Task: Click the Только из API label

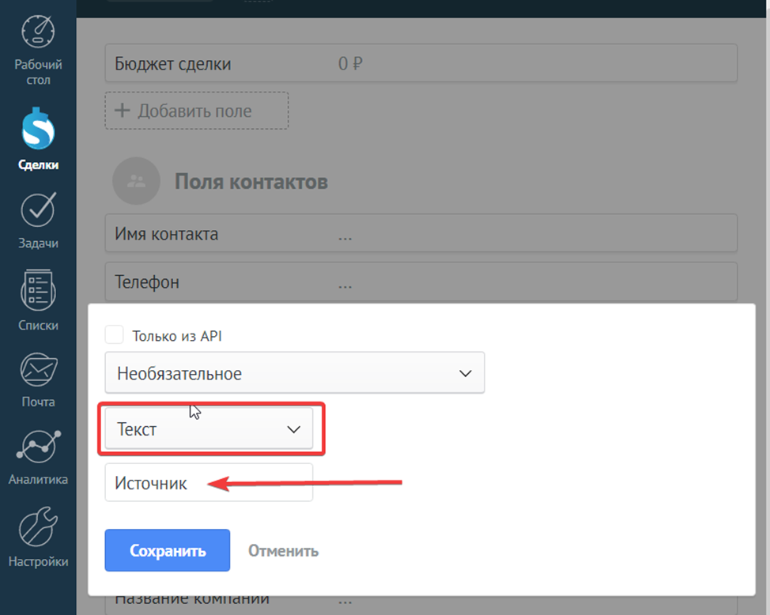Action: (x=177, y=336)
